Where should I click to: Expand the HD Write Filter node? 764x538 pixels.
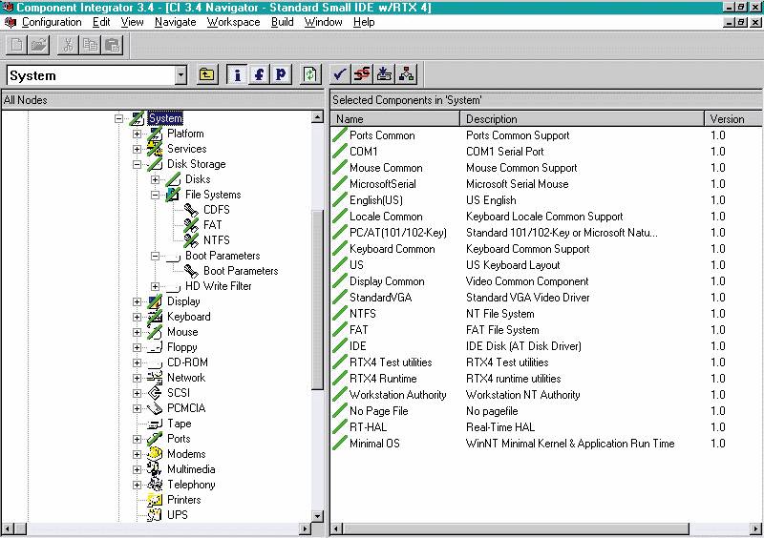[155, 286]
